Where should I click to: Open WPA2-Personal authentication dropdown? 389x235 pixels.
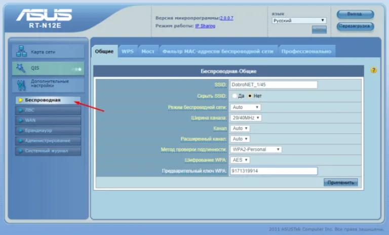[256, 149]
